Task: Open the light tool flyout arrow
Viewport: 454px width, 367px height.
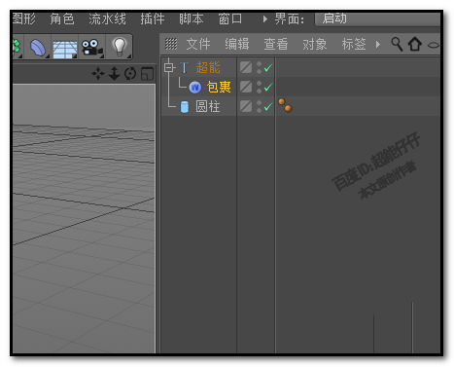Action: pyautogui.click(x=129, y=56)
